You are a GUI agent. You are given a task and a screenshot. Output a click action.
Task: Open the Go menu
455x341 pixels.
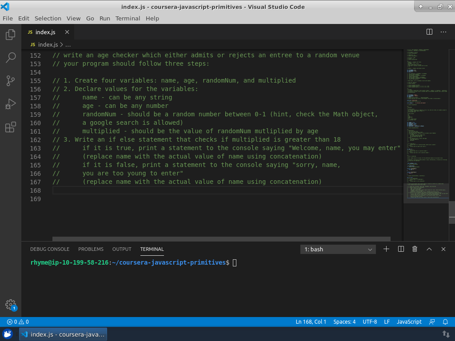coord(90,18)
